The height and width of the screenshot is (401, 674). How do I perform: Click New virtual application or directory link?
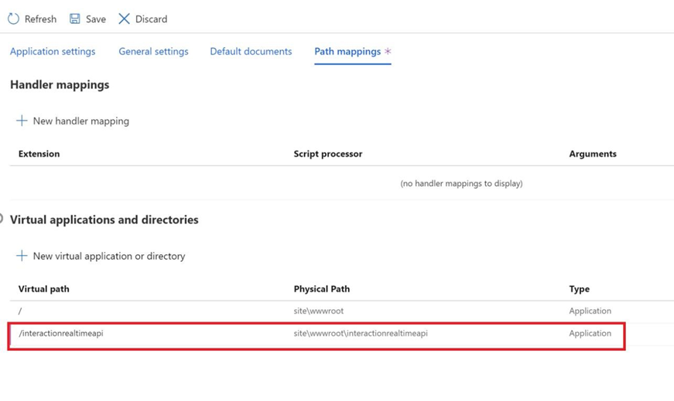click(108, 256)
